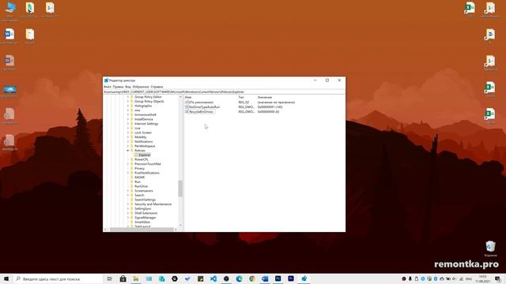
Task: Expand the Internet Settings key
Action: (128, 124)
